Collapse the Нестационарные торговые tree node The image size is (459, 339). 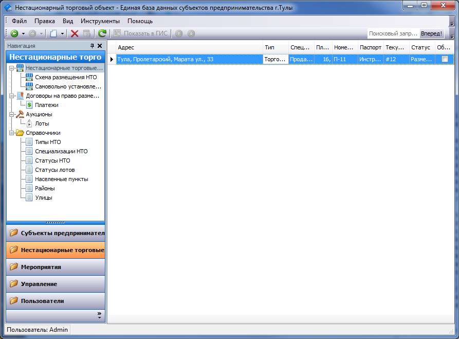click(11, 68)
